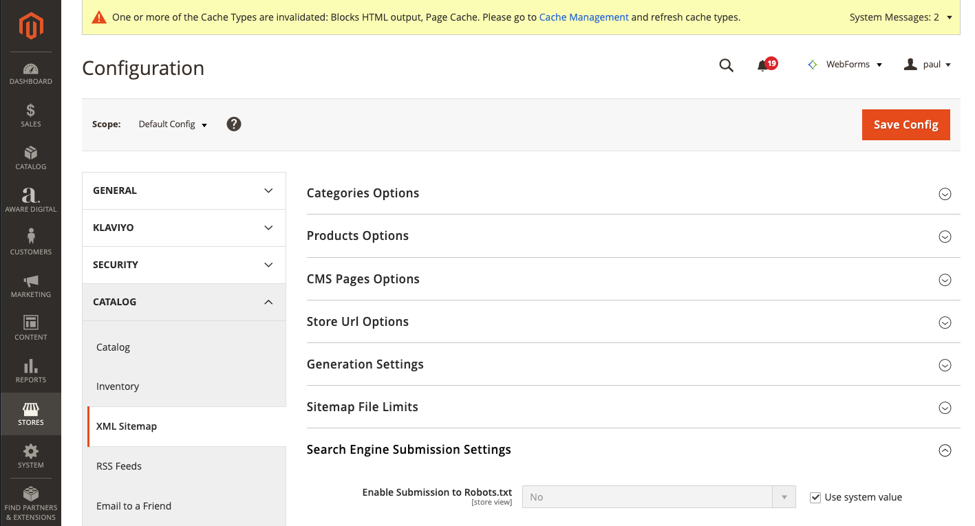Expand the Generation Settings section
This screenshot has width=975, height=526.
[x=633, y=364]
